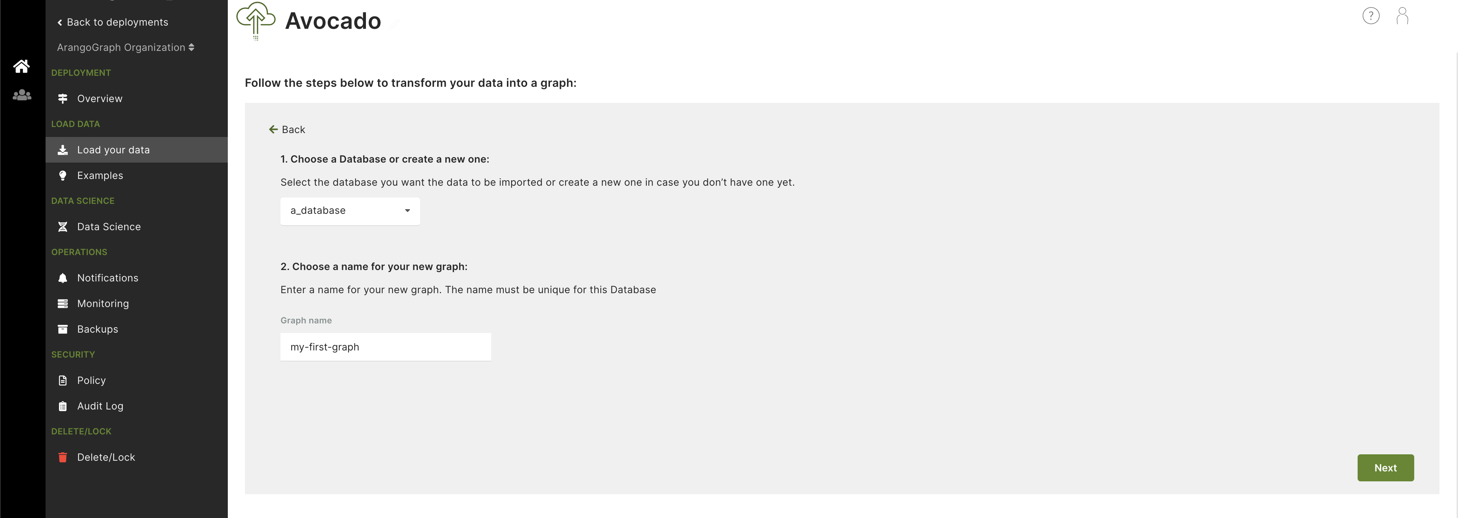Select the Backups section in sidebar

[97, 328]
